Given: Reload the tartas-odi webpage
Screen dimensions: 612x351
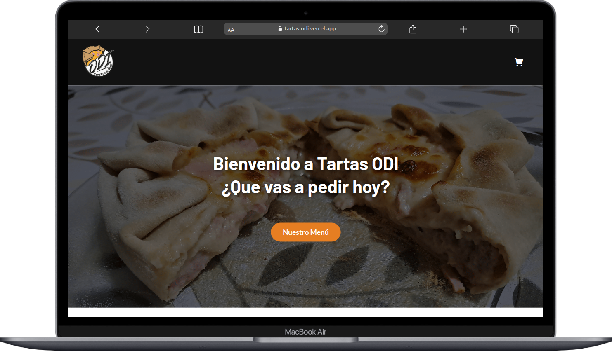Looking at the screenshot, I should 381,28.
